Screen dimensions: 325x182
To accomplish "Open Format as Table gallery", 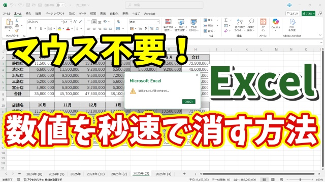I will 181,25.
